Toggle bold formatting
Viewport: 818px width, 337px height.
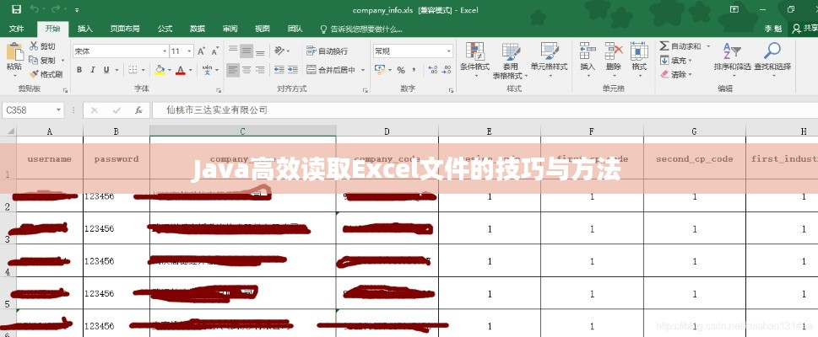coord(79,71)
